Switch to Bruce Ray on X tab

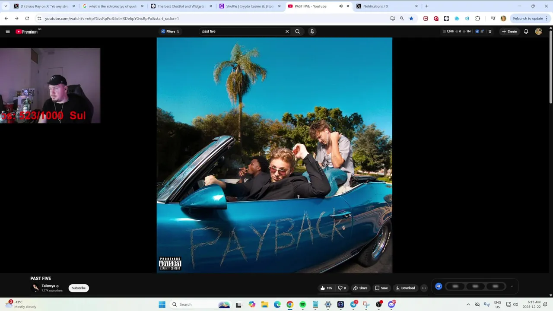coord(44,6)
